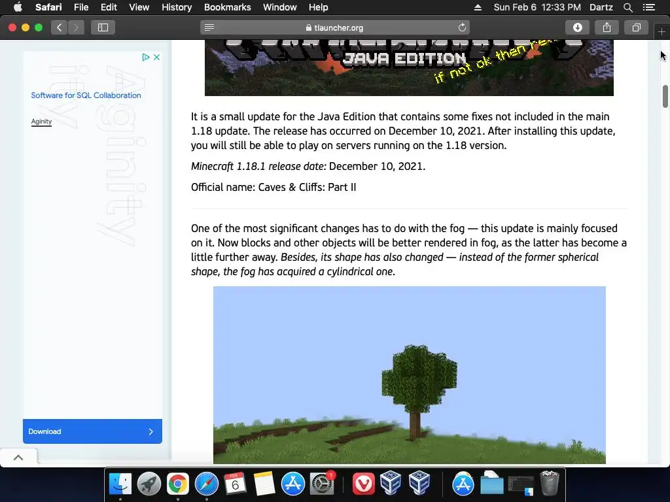Screen dimensions: 670x502
Task: Open the View menu
Action: click(x=139, y=7)
